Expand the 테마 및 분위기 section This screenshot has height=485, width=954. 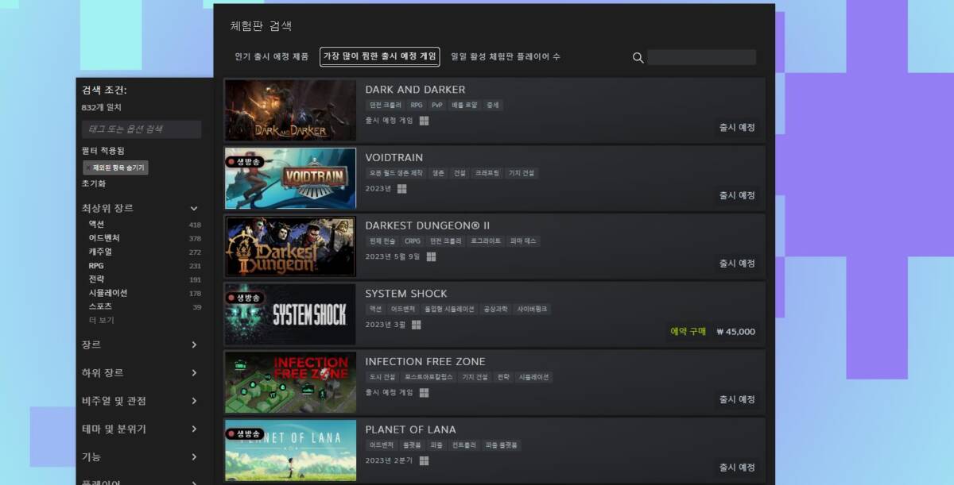pyautogui.click(x=142, y=429)
